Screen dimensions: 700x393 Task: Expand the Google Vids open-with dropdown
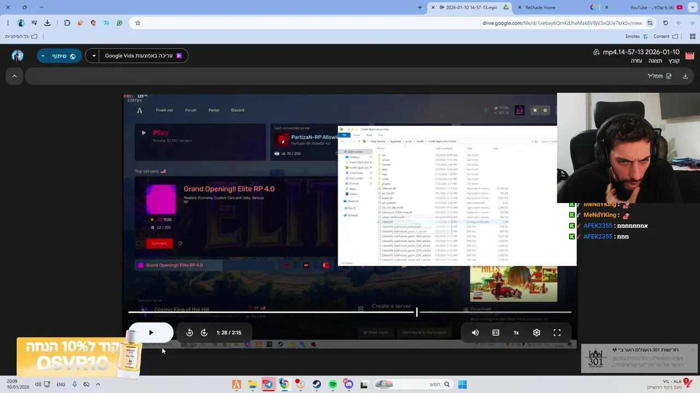[x=94, y=56]
